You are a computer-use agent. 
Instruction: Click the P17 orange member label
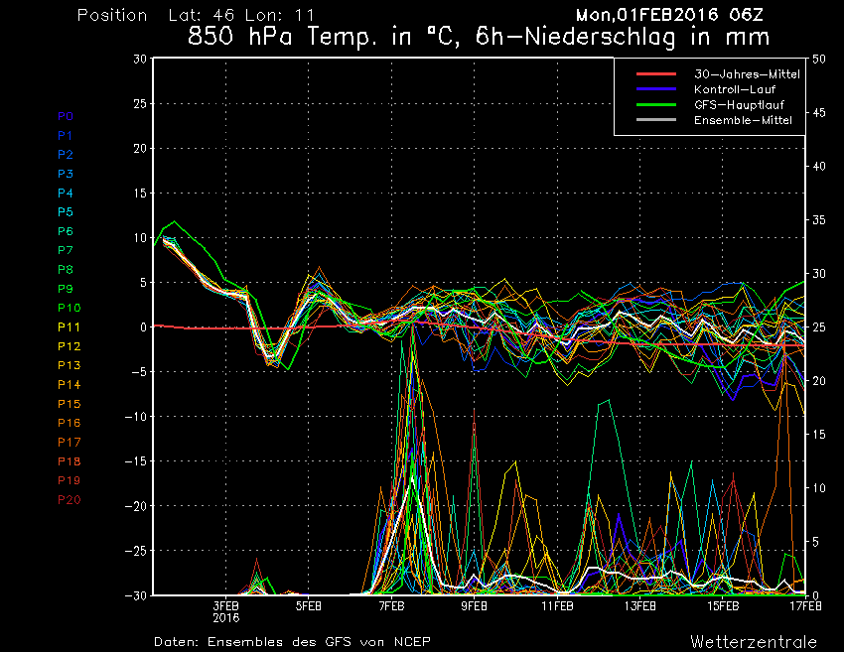[x=68, y=442]
